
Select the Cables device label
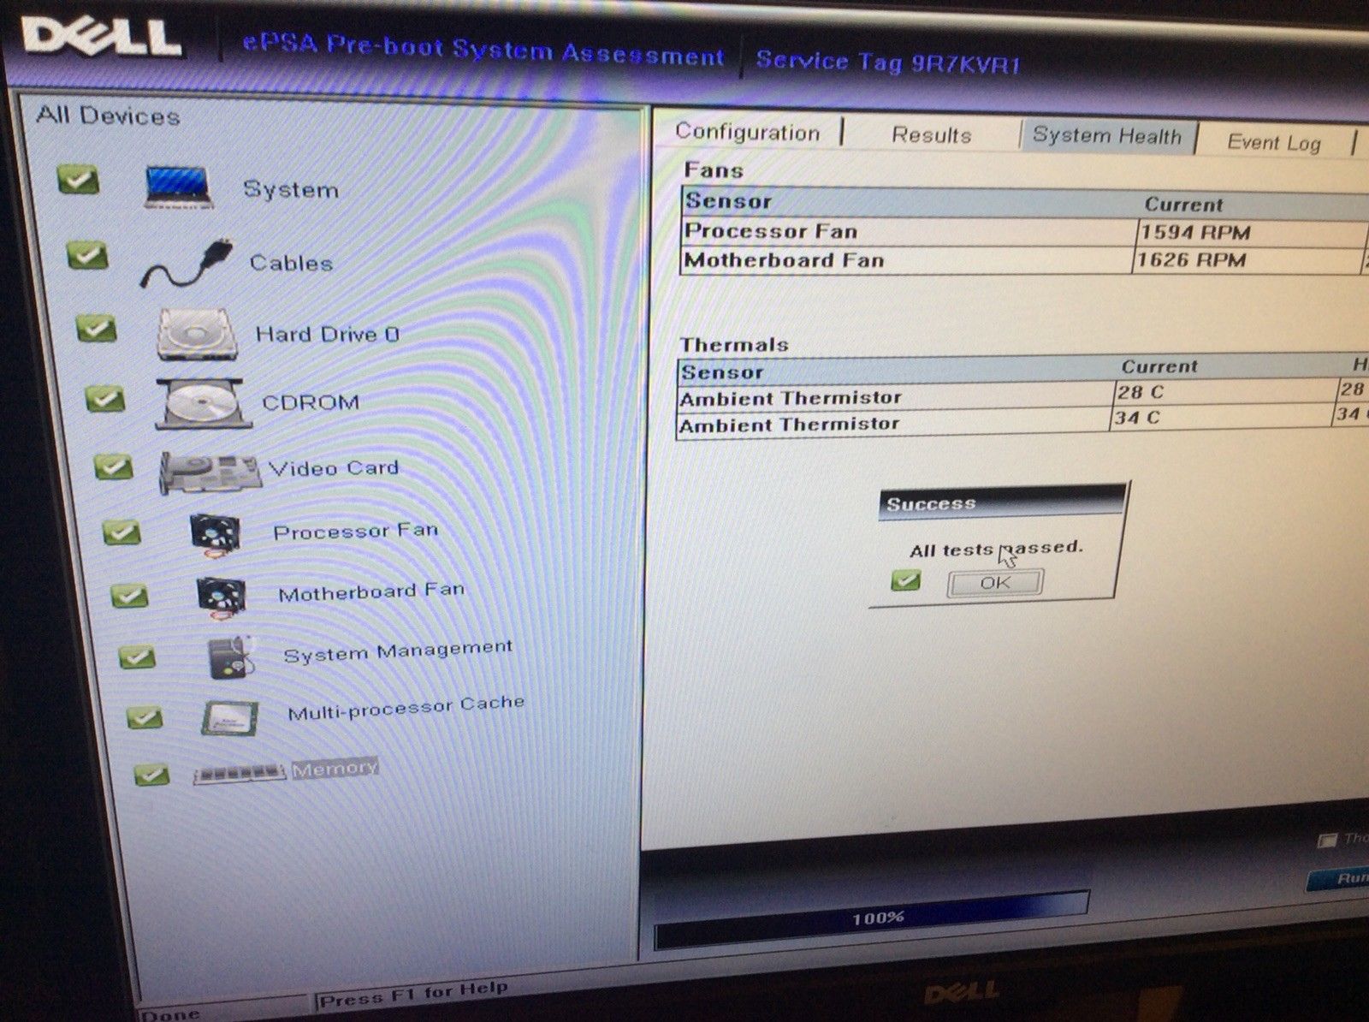(291, 262)
